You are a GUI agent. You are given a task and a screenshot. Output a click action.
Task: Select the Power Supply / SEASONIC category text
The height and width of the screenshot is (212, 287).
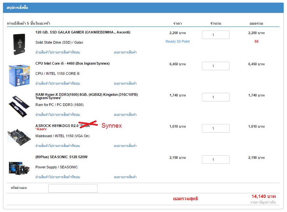[x=56, y=167]
